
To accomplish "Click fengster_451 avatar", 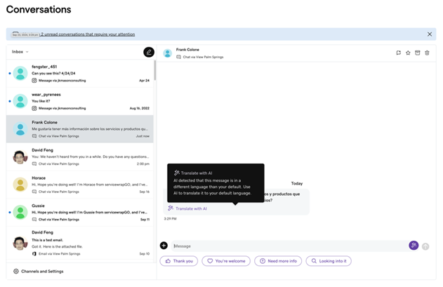I will click(20, 73).
